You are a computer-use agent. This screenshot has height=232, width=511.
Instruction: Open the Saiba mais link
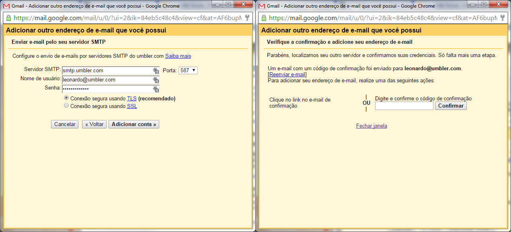pyautogui.click(x=178, y=56)
